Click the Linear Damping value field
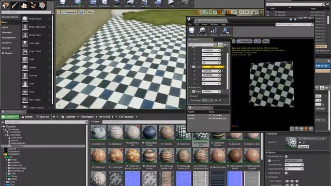331x186 pixels. 294,165
